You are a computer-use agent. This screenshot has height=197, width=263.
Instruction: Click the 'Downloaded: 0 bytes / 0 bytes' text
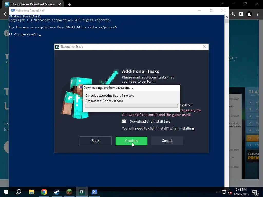(104, 101)
